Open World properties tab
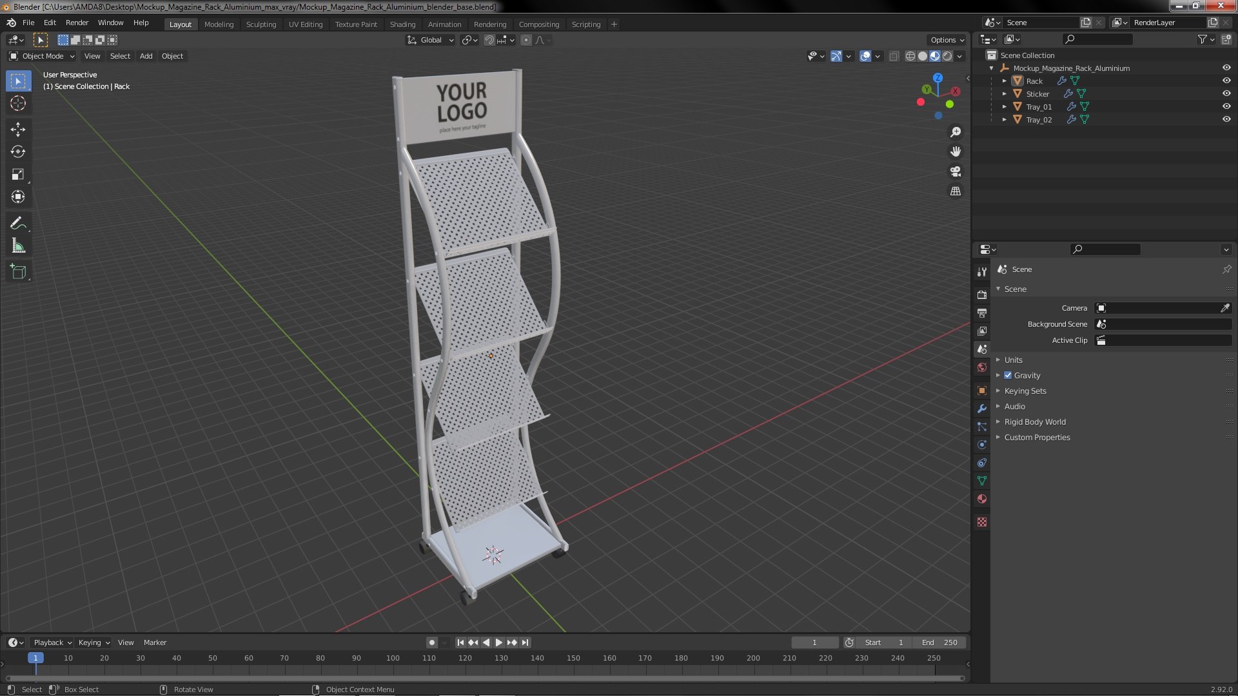The image size is (1238, 696). click(x=982, y=367)
